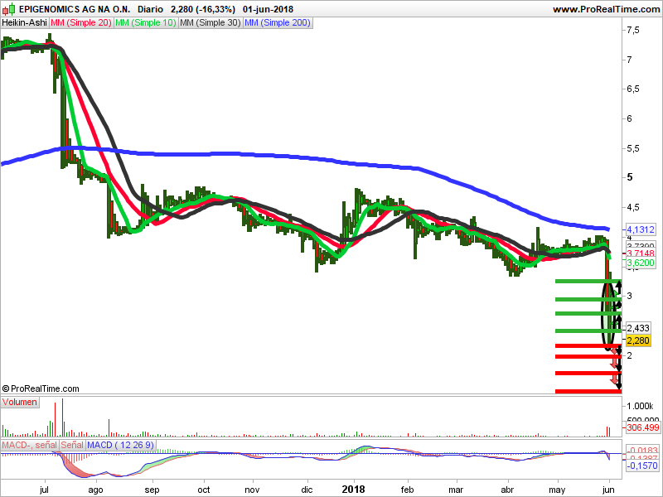This screenshot has width=663, height=497.
Task: Click the 7,5 price axis label
Action: tap(633, 30)
